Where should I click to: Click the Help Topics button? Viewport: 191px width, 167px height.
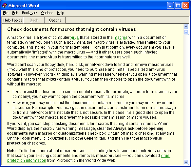[12, 20]
